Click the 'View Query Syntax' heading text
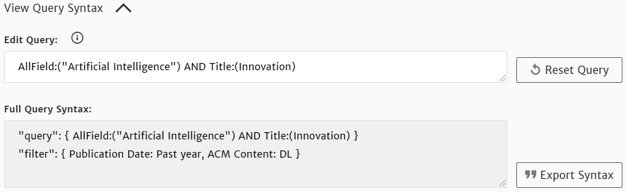The height and width of the screenshot is (192, 626). [53, 8]
